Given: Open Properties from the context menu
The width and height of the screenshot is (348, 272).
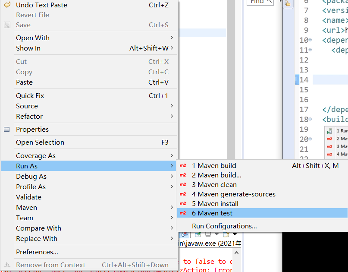Looking at the screenshot, I should tap(89, 130).
